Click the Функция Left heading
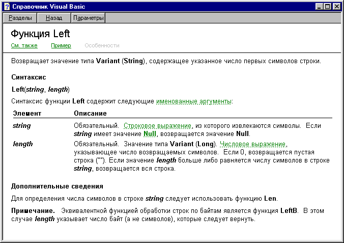Image resolution: width=344 pixels, height=243 pixels. [40, 34]
